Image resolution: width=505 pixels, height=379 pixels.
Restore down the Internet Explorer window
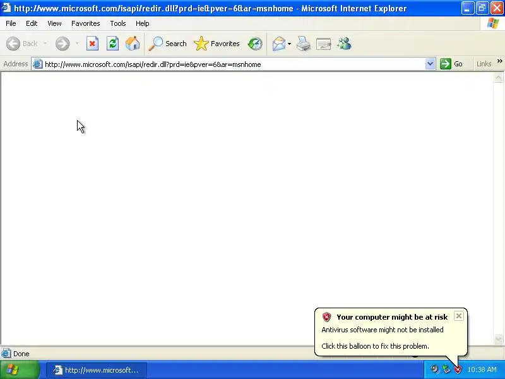[x=482, y=8]
